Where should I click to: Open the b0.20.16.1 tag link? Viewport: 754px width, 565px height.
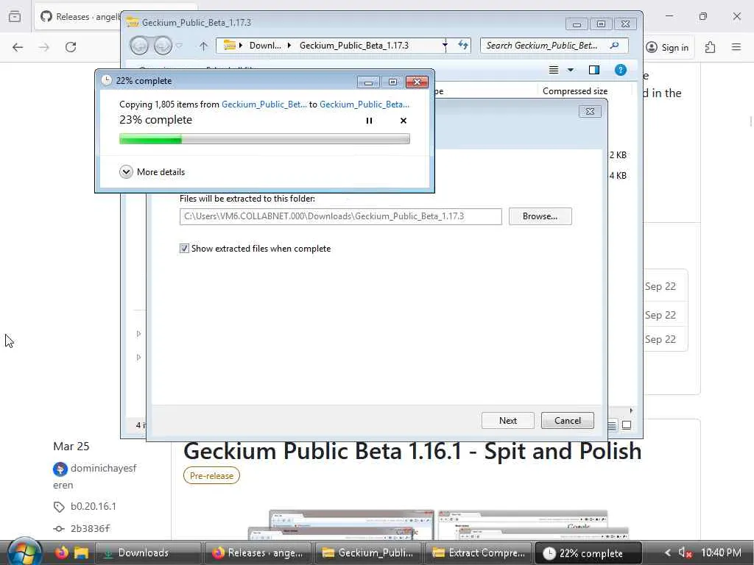pyautogui.click(x=94, y=506)
